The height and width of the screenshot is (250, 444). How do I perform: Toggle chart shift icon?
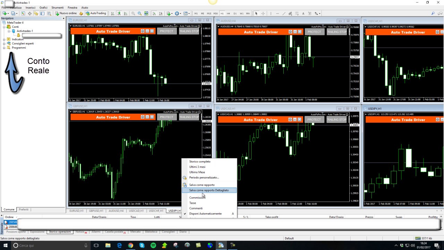click(161, 14)
